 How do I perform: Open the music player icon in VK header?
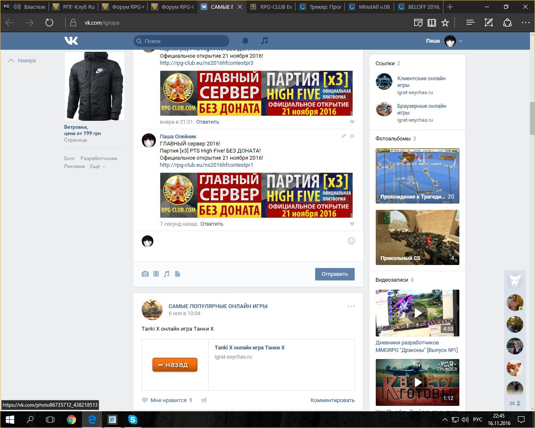pos(264,41)
